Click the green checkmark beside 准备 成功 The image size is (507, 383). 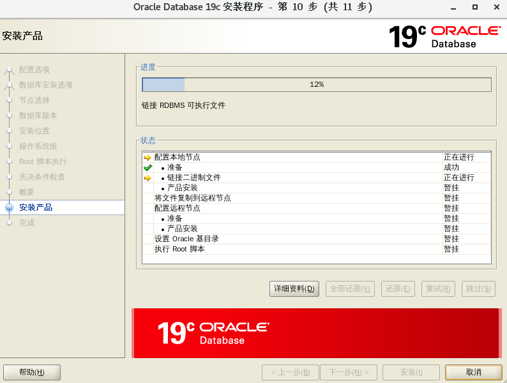[148, 168]
